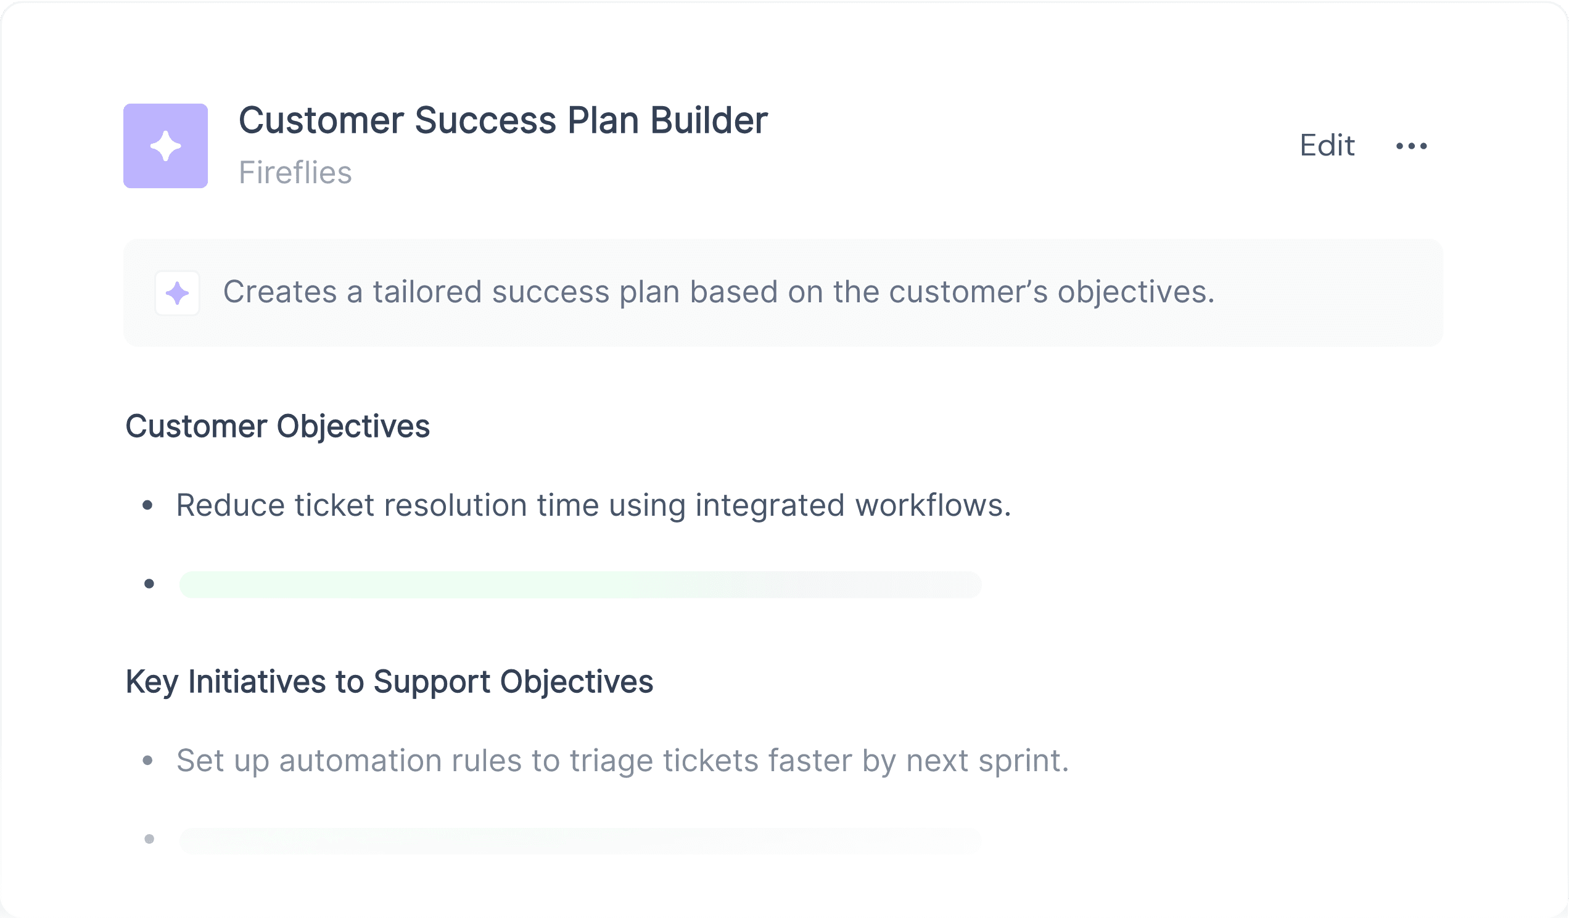Click the bullet dot before Set up automation
Screen dimensions: 1569x918
(x=147, y=761)
